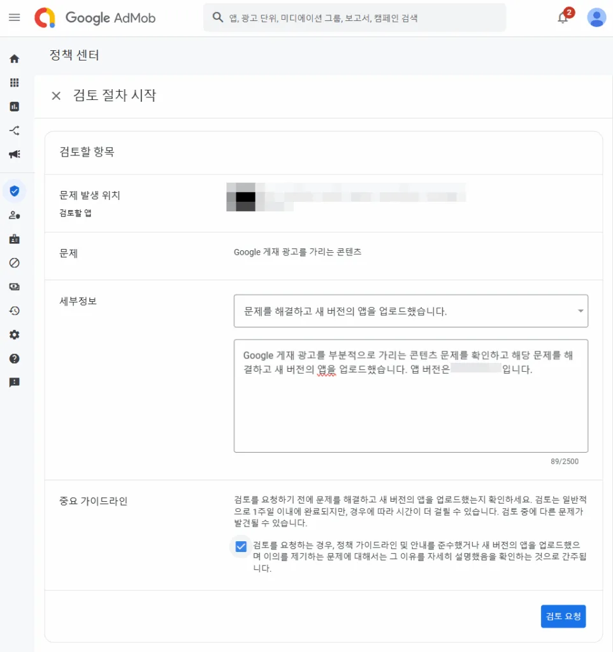Click the 문제 발생 위치 label

click(90, 195)
